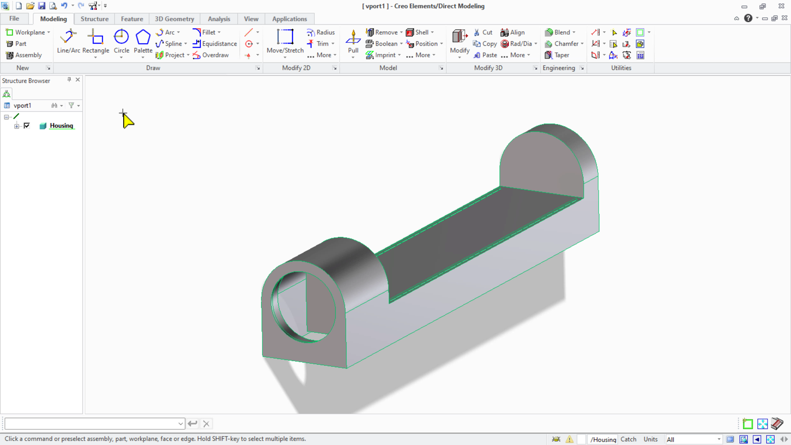Click the Part button in New group

16,44
